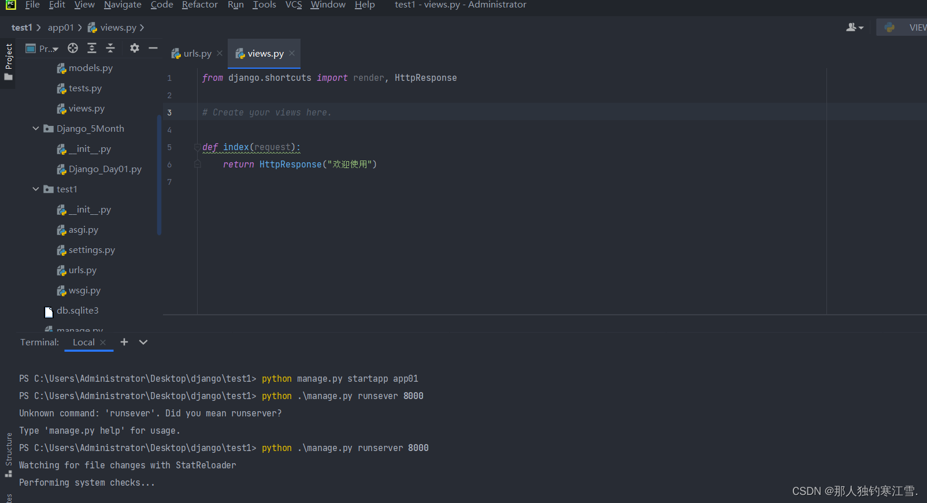The width and height of the screenshot is (927, 503).
Task: Click the fold end marker on the return line
Action: (x=197, y=165)
